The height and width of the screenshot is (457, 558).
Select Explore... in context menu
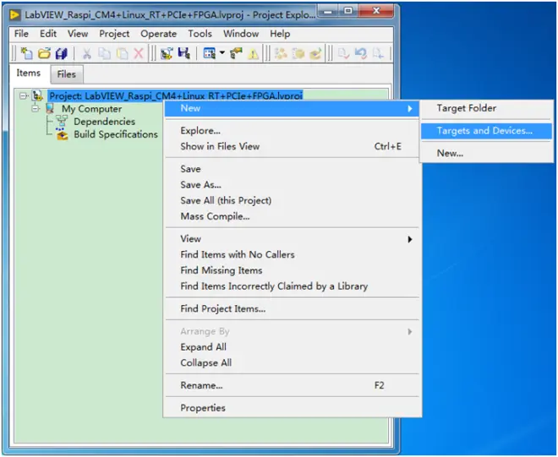(292, 131)
